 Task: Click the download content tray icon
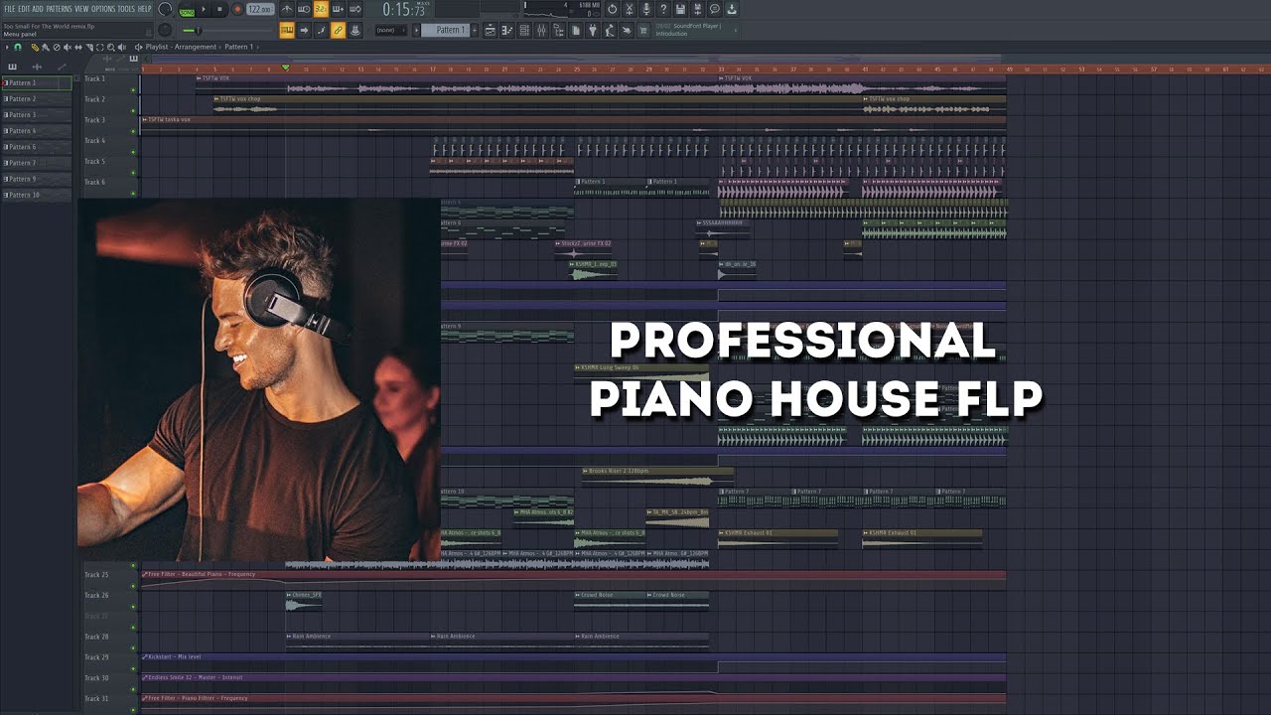click(x=732, y=9)
